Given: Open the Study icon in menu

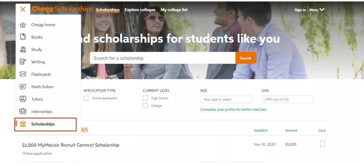Looking at the screenshot, I should point(23,50).
